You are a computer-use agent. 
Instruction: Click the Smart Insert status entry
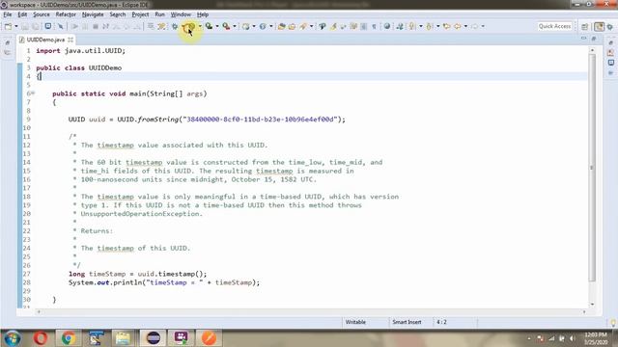point(407,322)
